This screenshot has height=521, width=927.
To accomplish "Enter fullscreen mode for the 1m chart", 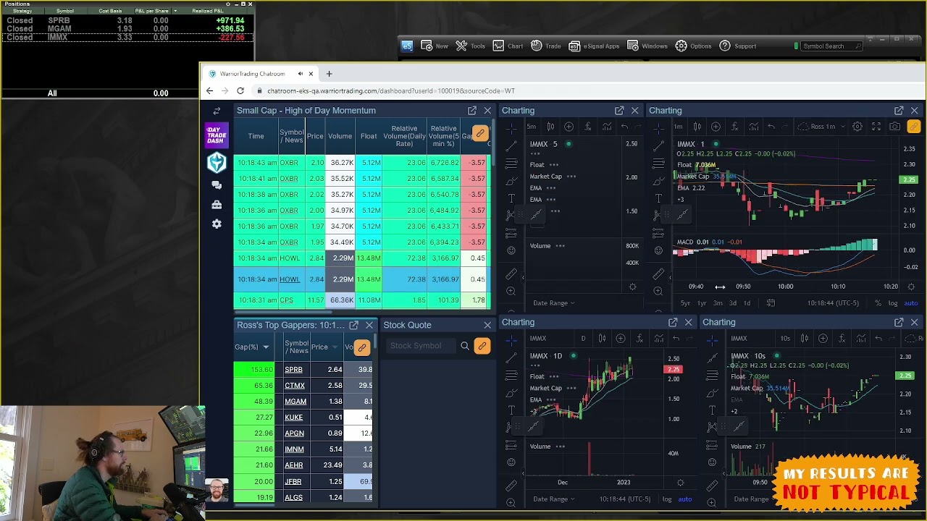I will [x=876, y=127].
